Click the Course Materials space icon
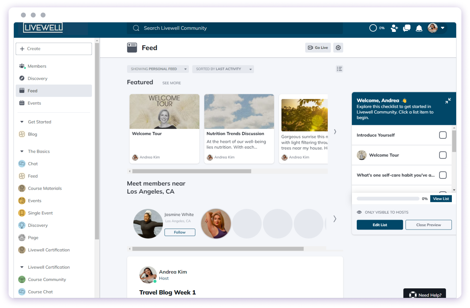Viewport: 470px width, 308px height. click(x=22, y=188)
